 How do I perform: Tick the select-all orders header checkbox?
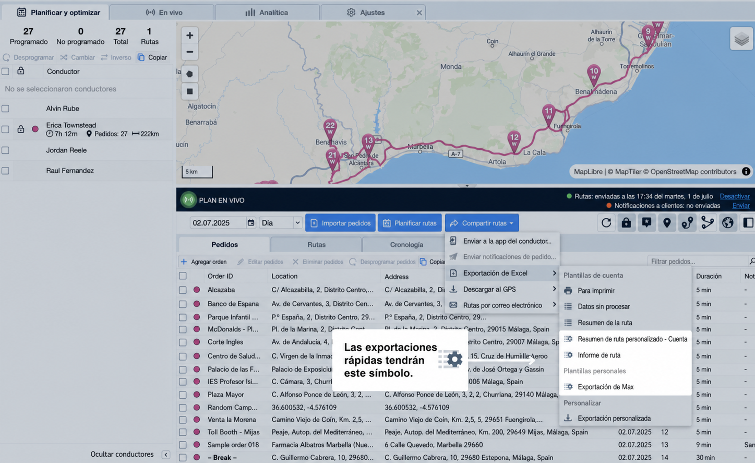pos(182,275)
